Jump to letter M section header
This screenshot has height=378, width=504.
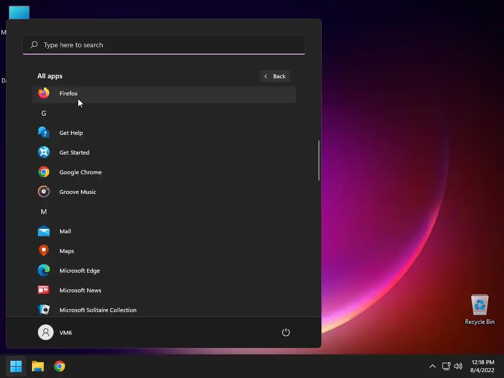pos(44,212)
